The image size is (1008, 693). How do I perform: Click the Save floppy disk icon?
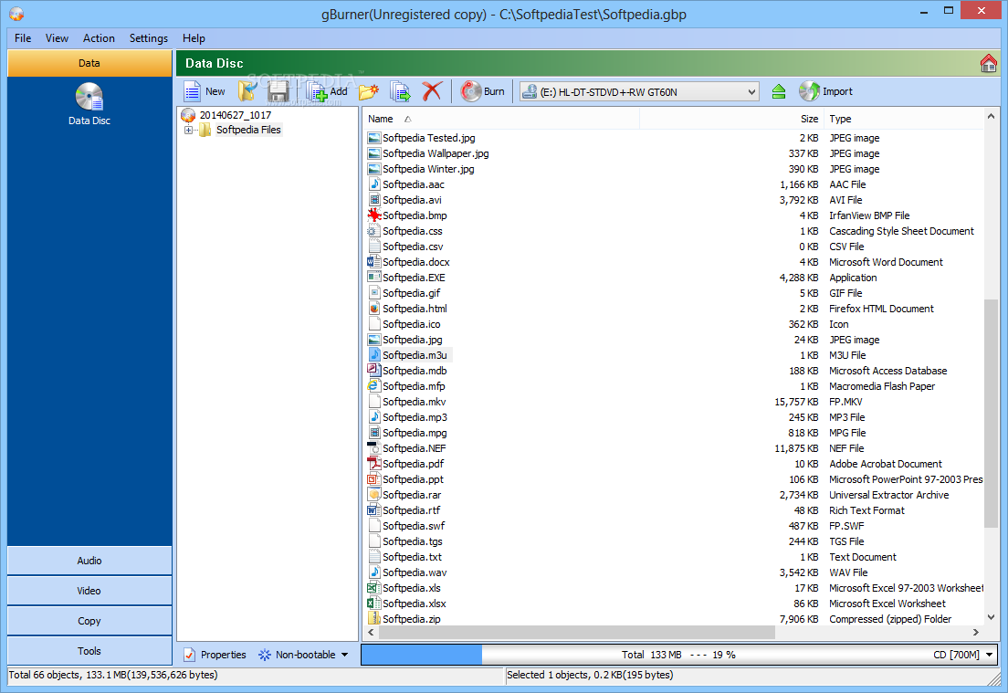[x=278, y=91]
